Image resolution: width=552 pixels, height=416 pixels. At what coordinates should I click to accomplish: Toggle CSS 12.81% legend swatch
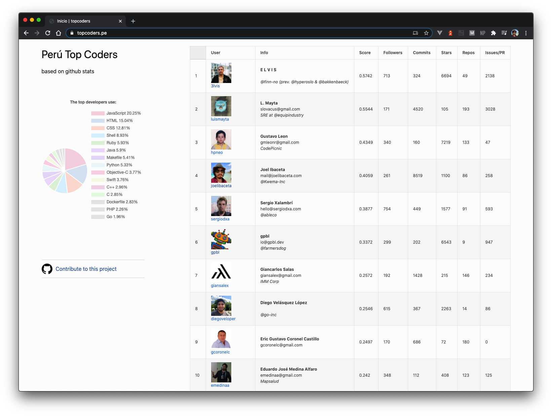98,128
